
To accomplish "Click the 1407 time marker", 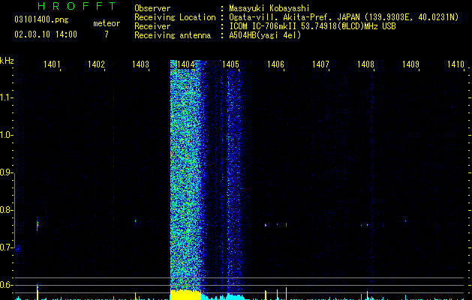I will [x=320, y=64].
